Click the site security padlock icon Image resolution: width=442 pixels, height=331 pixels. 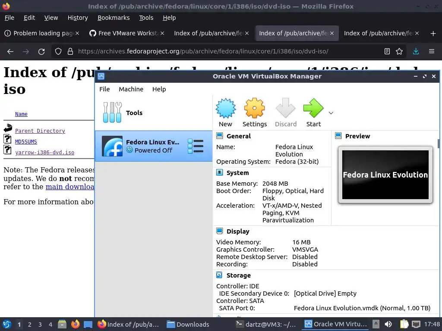click(x=70, y=52)
